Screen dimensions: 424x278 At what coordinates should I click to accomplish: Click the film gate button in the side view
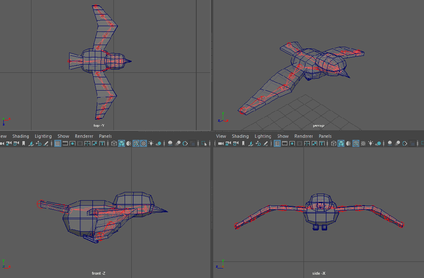[x=285, y=144]
